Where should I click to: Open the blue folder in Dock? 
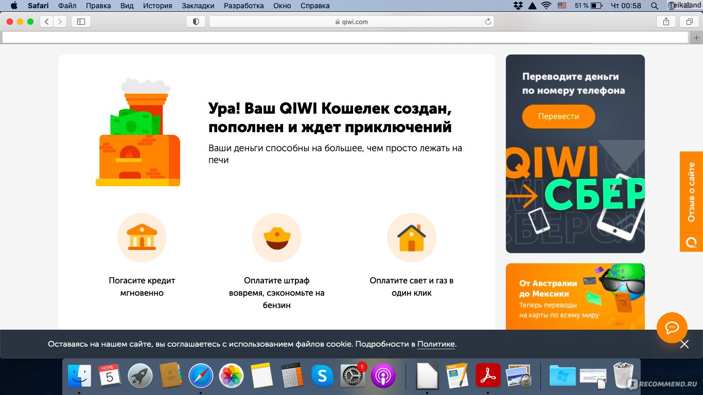pos(563,376)
